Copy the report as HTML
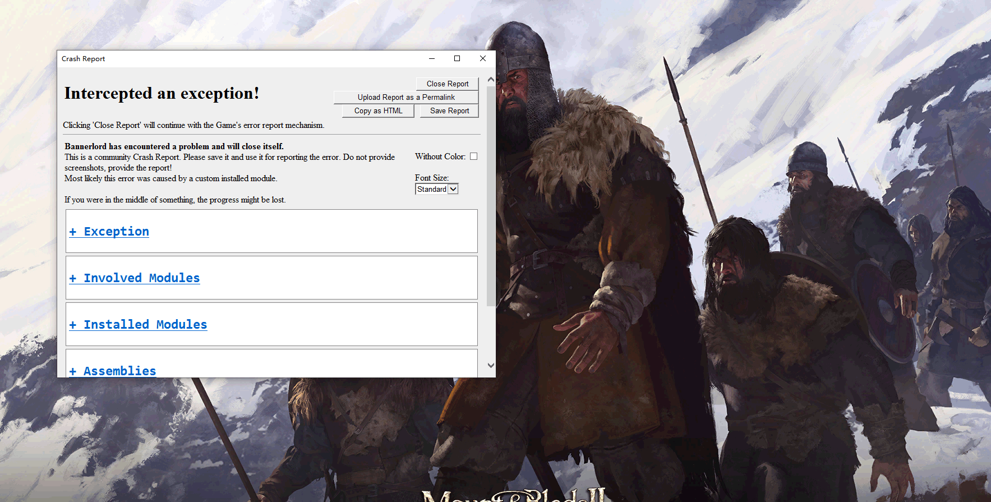Image resolution: width=991 pixels, height=502 pixels. [378, 110]
